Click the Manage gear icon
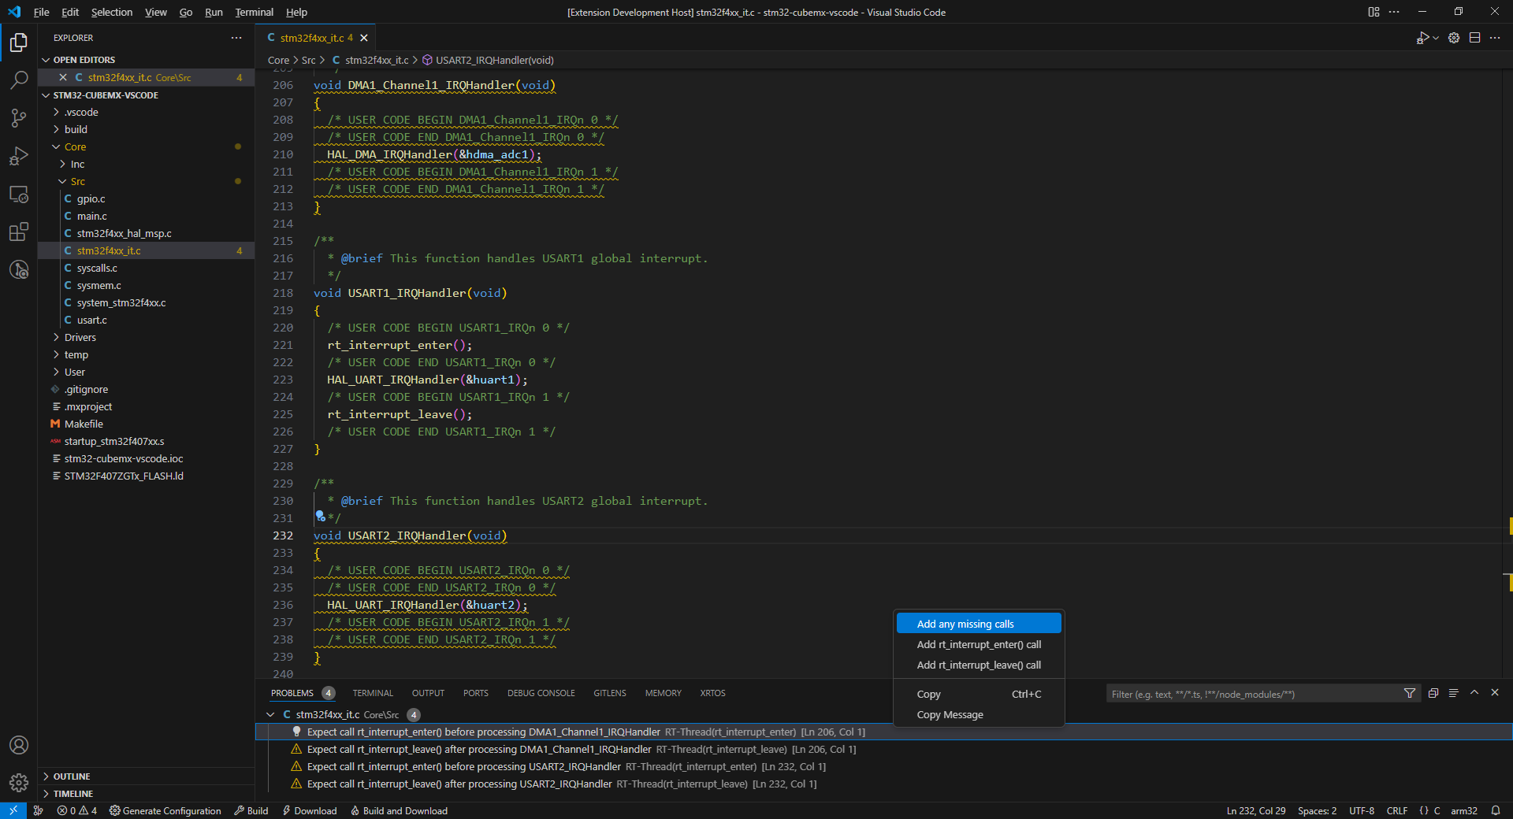 [19, 782]
